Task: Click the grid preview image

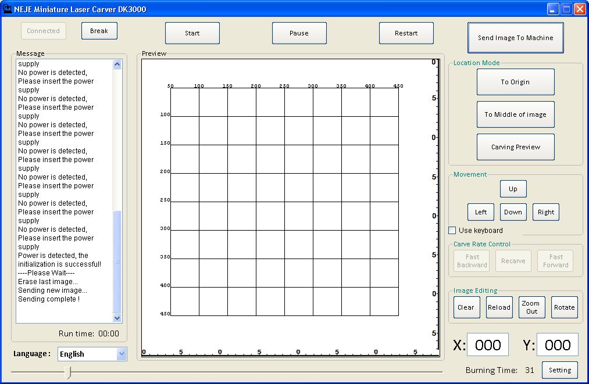Action: tap(284, 201)
